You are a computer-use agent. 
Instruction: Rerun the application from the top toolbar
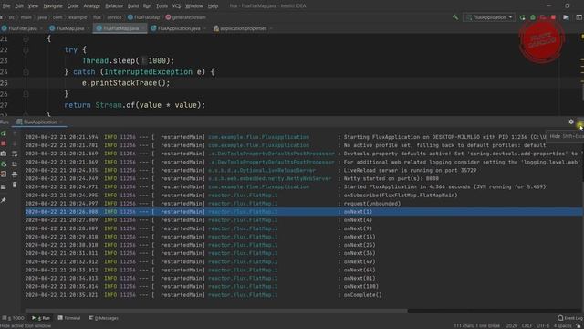pos(523,17)
